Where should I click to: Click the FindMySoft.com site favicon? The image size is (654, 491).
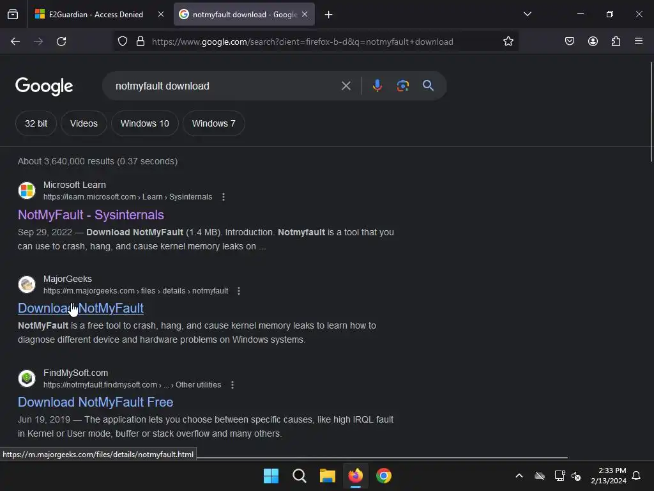27,378
